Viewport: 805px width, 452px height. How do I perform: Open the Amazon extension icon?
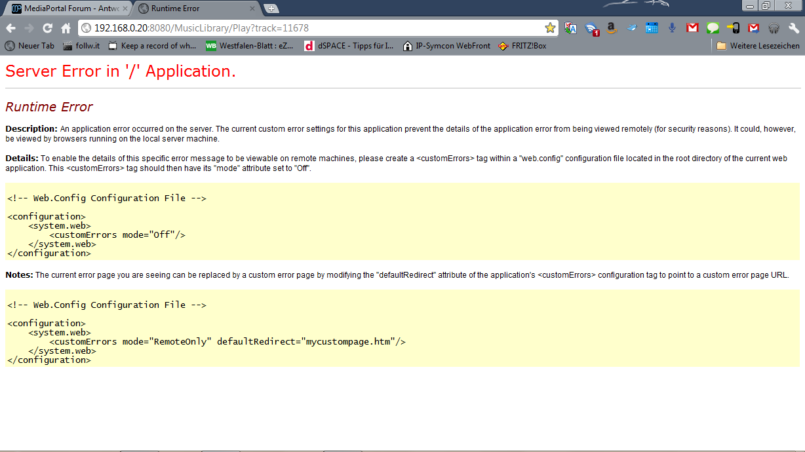(x=612, y=28)
